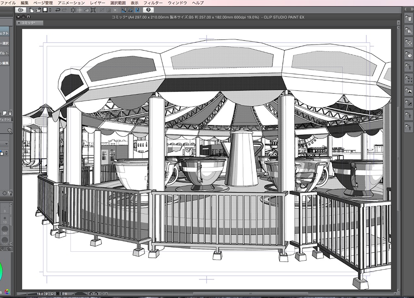Open the ウィンドウ menu

click(x=177, y=3)
